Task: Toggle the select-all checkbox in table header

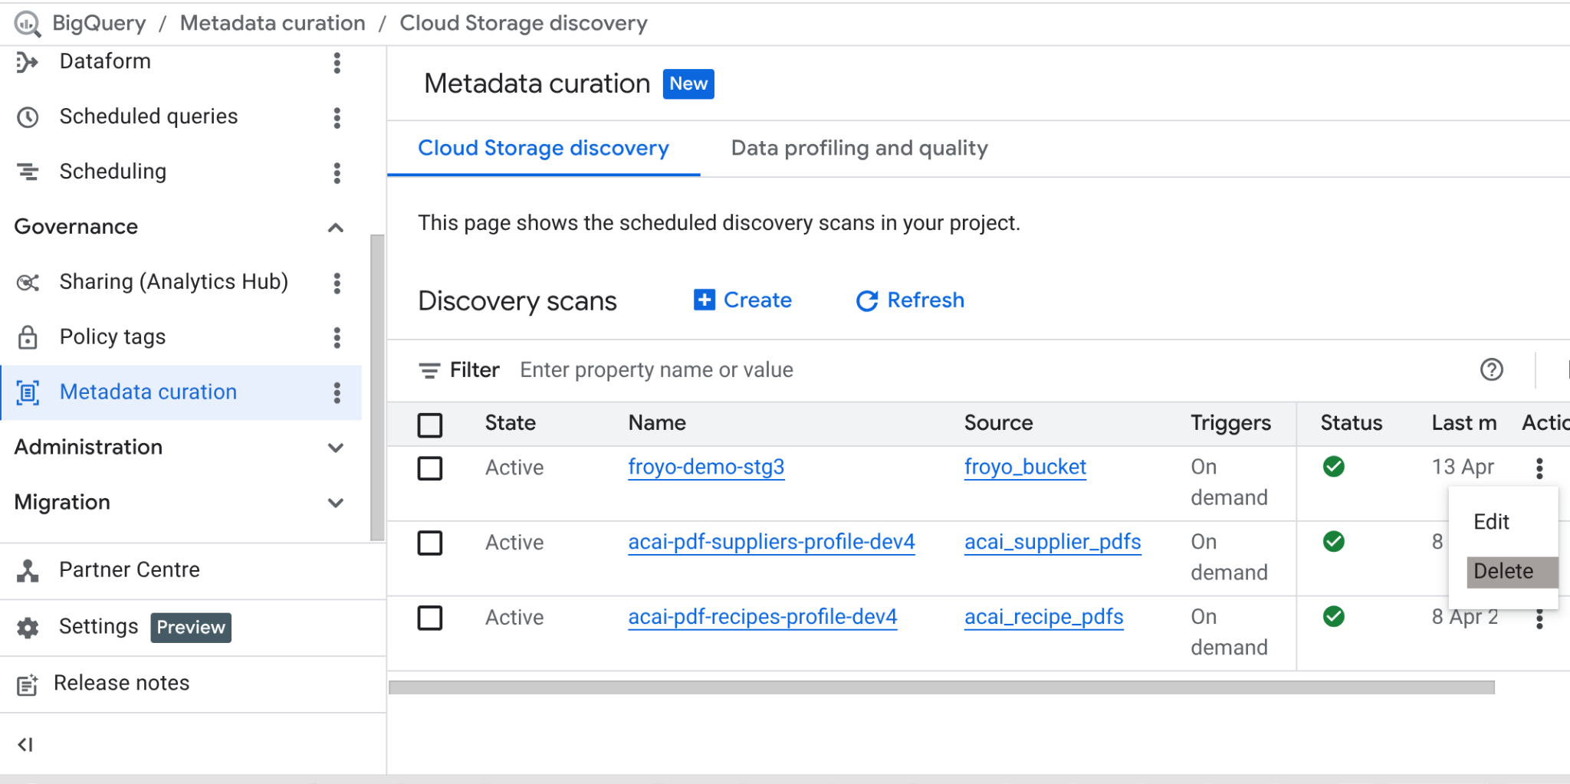Action: 430,425
